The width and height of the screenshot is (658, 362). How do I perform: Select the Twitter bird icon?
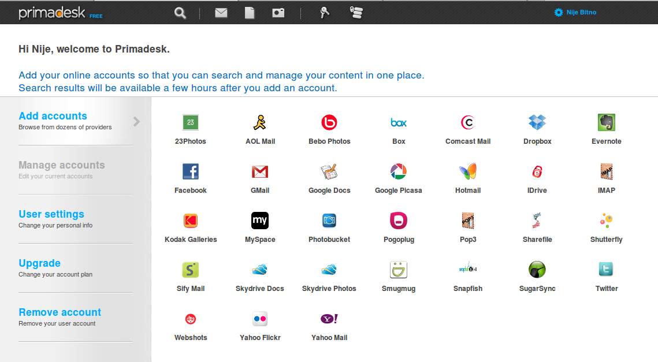pyautogui.click(x=606, y=270)
